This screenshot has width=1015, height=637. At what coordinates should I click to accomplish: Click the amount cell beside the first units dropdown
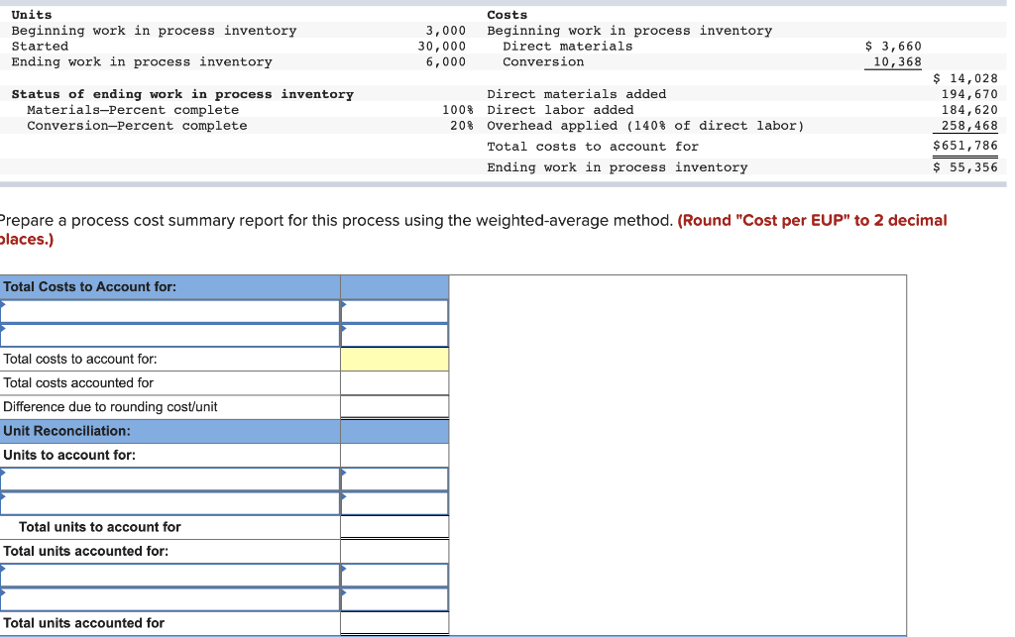(x=395, y=478)
